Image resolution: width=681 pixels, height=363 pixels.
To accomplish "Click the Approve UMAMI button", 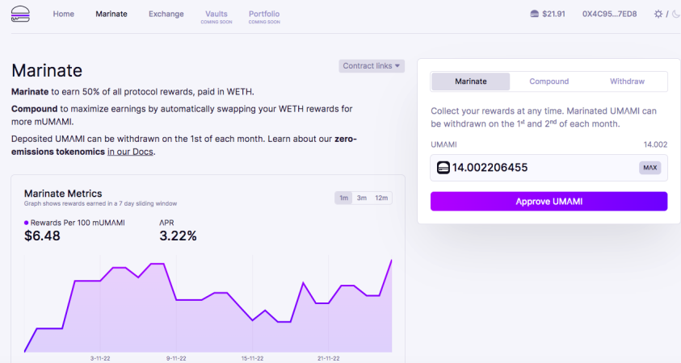I will [x=549, y=202].
